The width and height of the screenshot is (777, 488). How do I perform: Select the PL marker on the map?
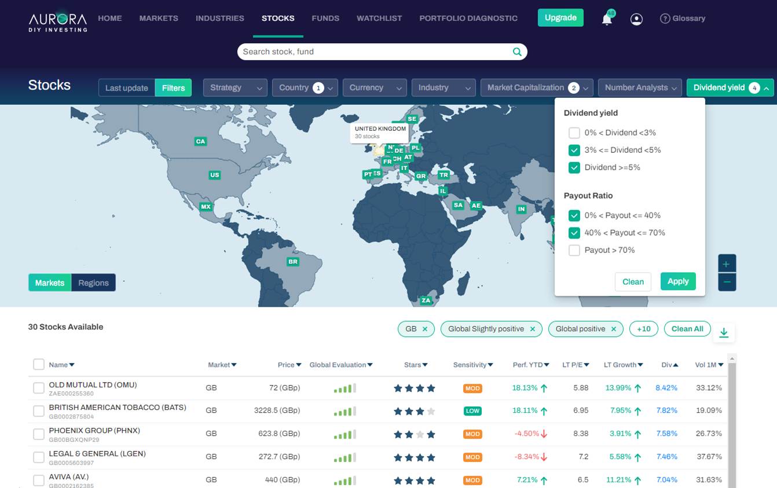tap(416, 148)
